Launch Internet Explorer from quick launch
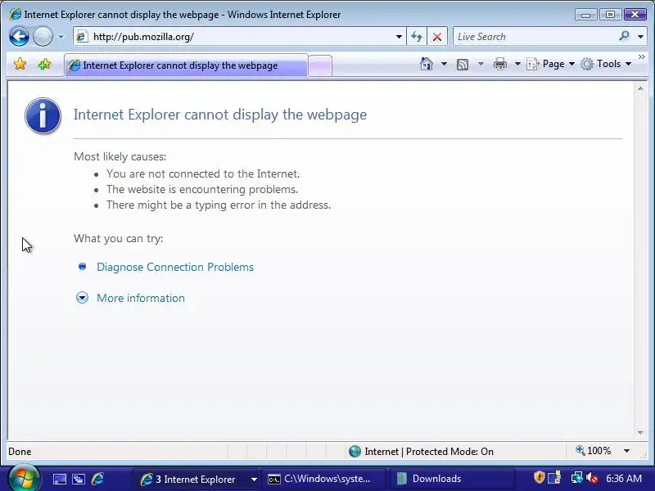This screenshot has height=491, width=655. (97, 479)
